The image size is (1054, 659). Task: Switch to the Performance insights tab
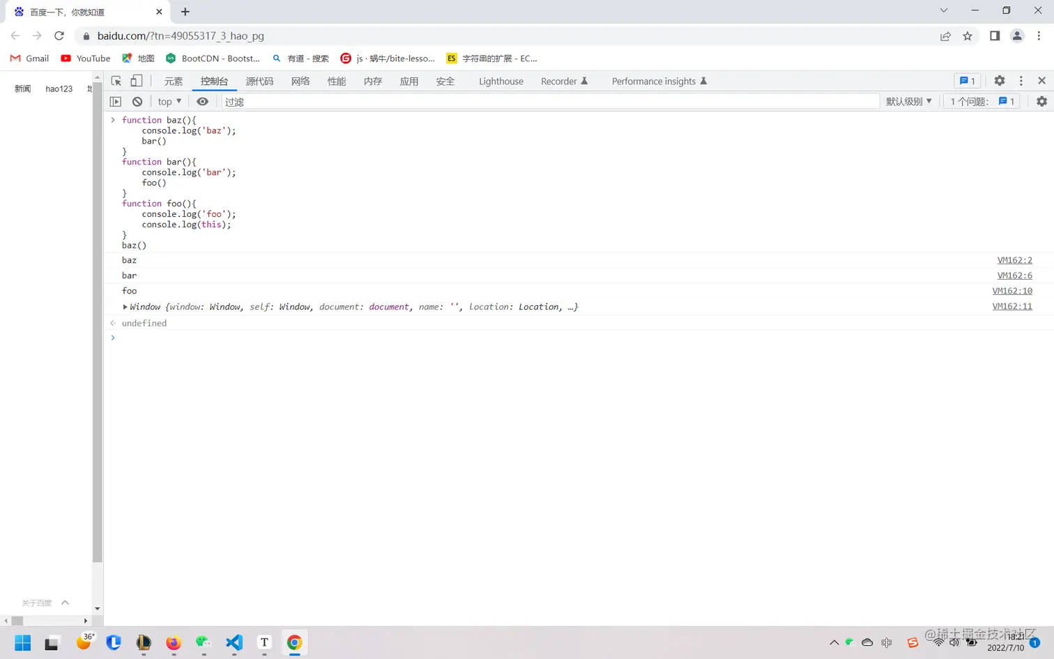(x=659, y=82)
